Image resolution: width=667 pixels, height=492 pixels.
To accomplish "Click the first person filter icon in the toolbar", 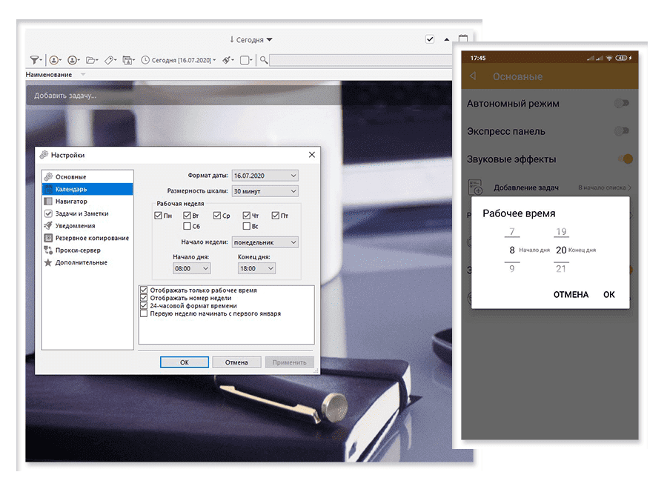I will 55,60.
